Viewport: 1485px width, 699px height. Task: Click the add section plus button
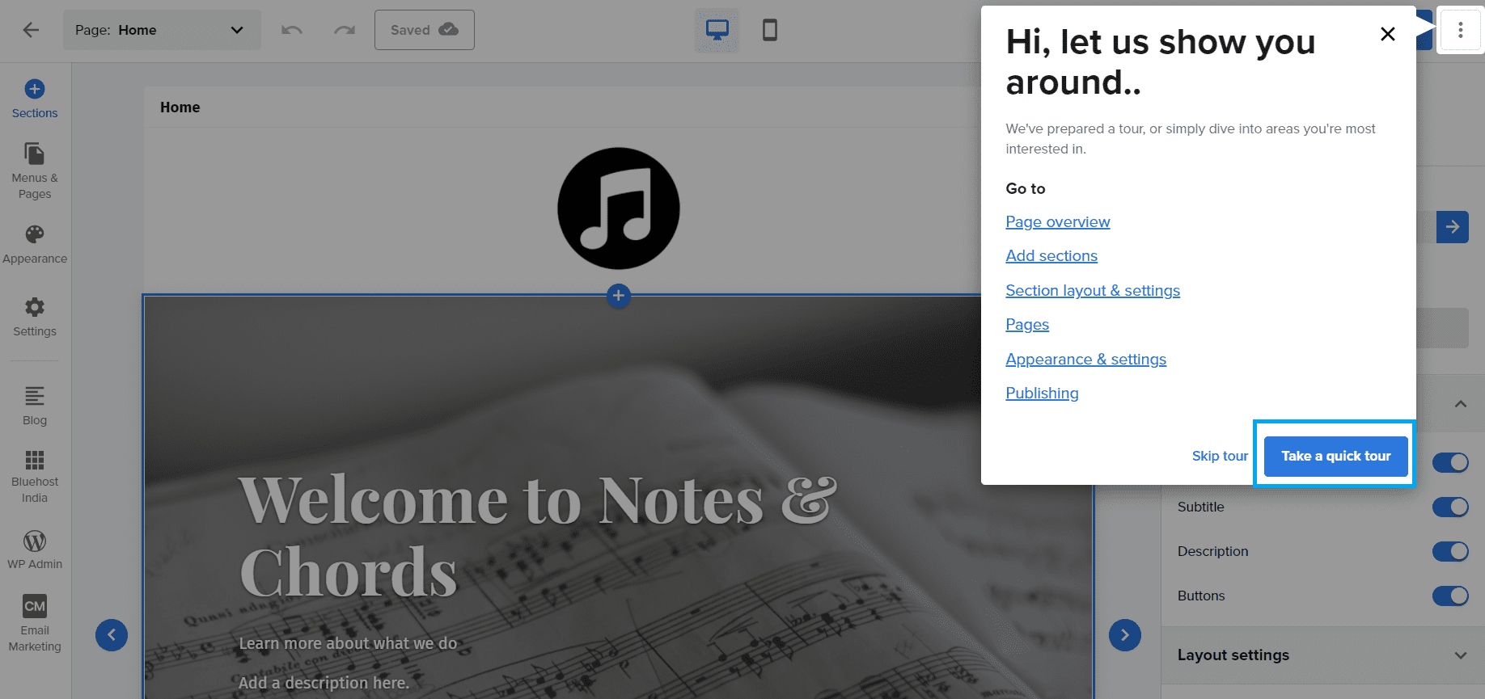click(x=619, y=296)
